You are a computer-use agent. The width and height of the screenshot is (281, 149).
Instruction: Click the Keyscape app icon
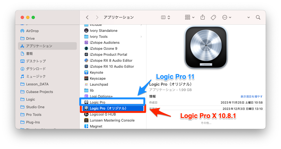coord(86,79)
